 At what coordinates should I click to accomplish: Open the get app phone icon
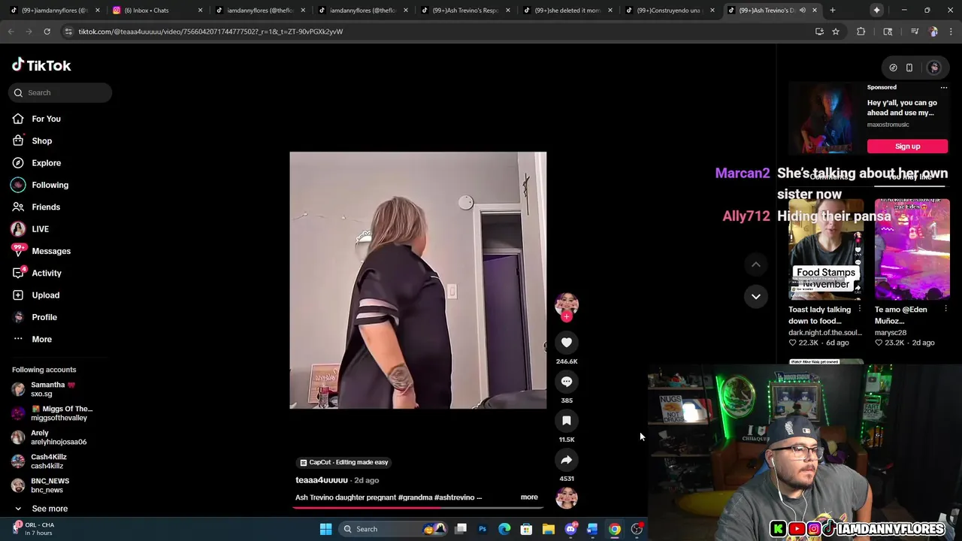click(x=909, y=68)
